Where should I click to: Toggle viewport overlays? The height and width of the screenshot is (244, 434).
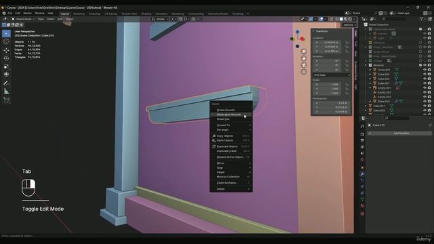pos(321,19)
